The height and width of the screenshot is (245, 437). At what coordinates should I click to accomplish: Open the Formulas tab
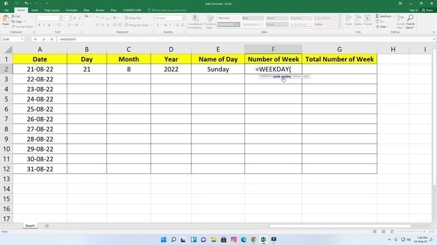click(x=71, y=10)
